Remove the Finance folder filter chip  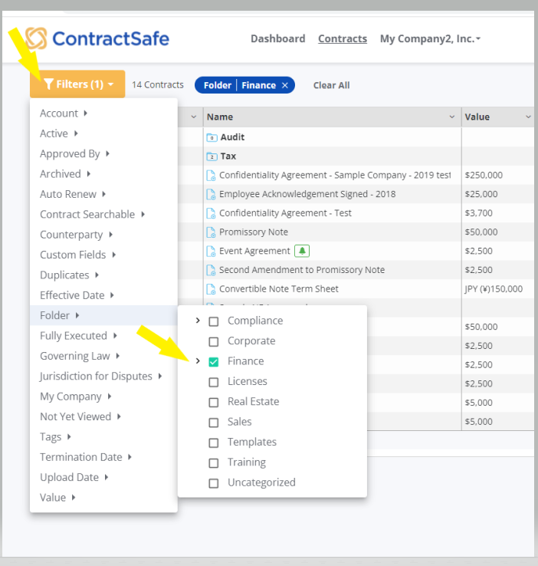coord(285,85)
